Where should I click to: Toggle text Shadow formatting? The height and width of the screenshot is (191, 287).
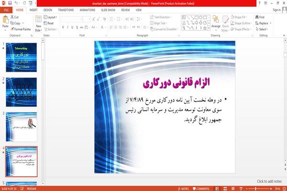[77, 27]
